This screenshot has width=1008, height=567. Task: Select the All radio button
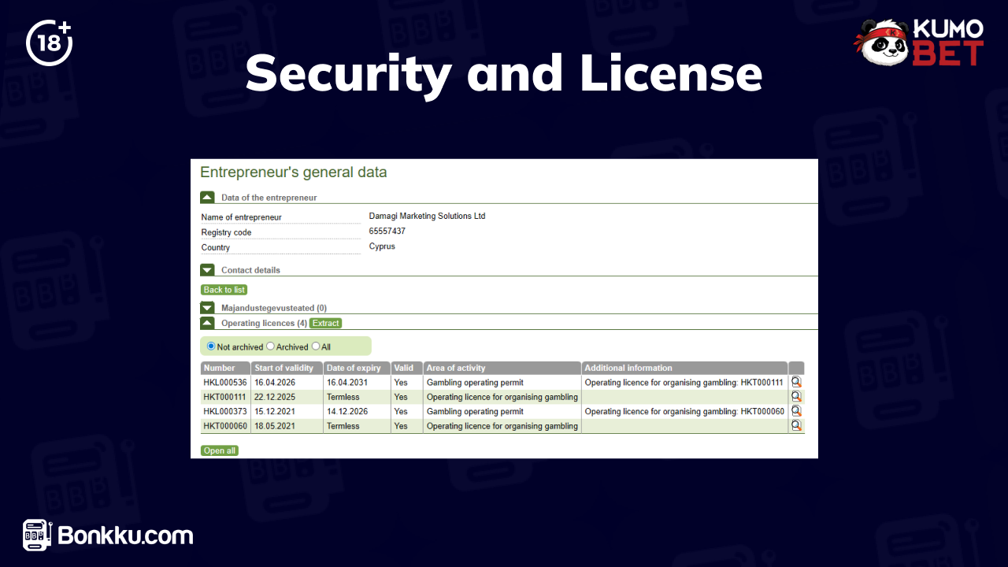click(316, 346)
